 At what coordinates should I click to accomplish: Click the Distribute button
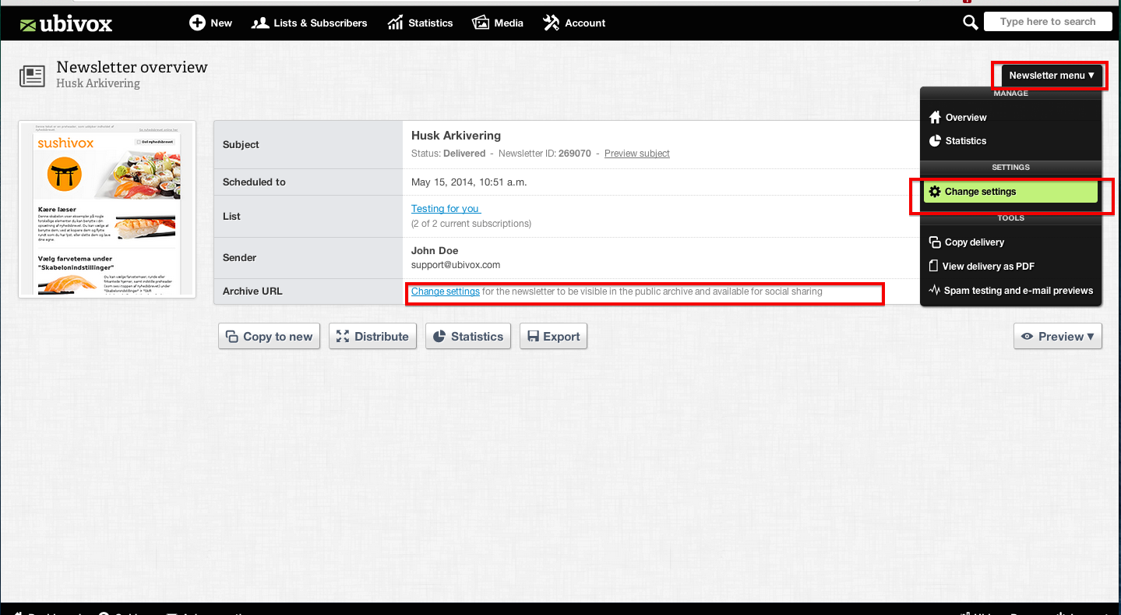pos(372,336)
